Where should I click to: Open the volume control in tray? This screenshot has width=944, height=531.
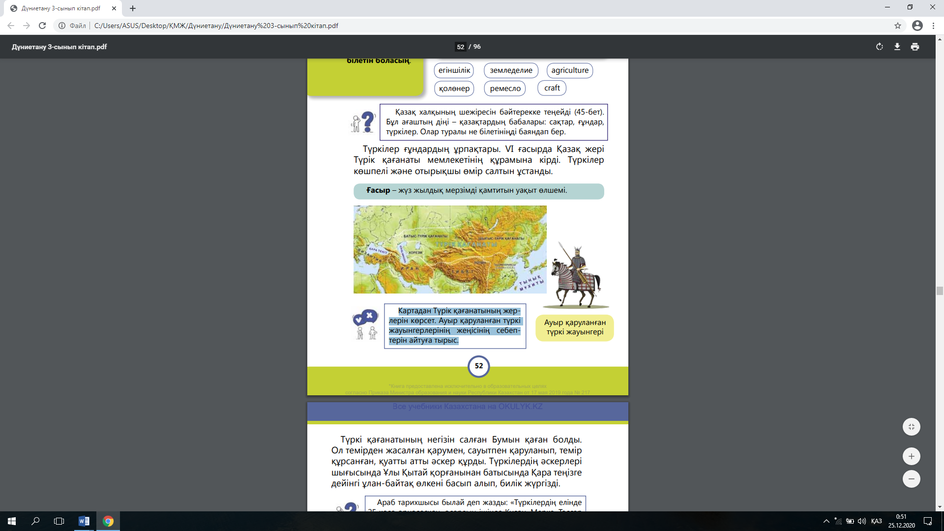click(861, 521)
